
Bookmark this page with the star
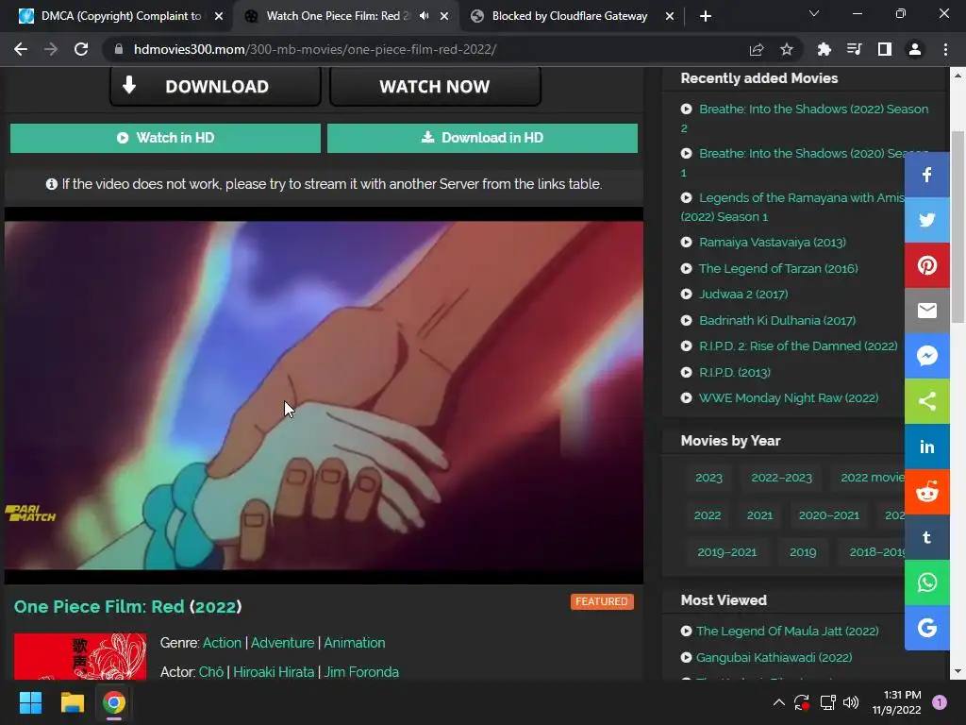pos(787,49)
